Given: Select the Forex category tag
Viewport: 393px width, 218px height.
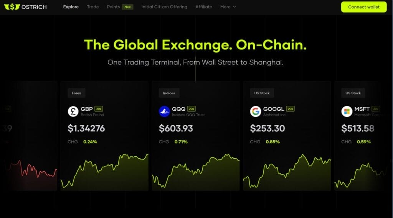Looking at the screenshot, I should [x=76, y=93].
